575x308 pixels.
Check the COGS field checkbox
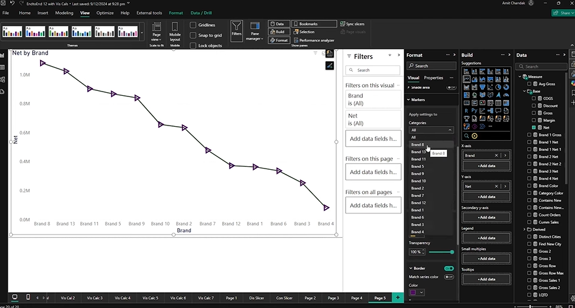point(534,98)
